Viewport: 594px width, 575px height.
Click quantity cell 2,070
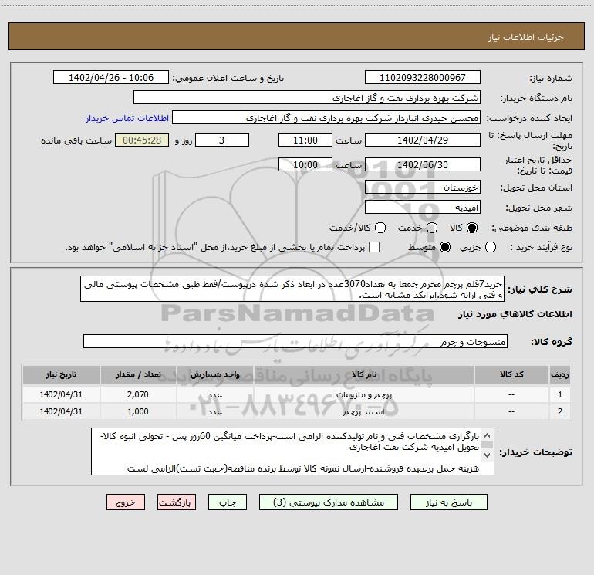pos(138,394)
